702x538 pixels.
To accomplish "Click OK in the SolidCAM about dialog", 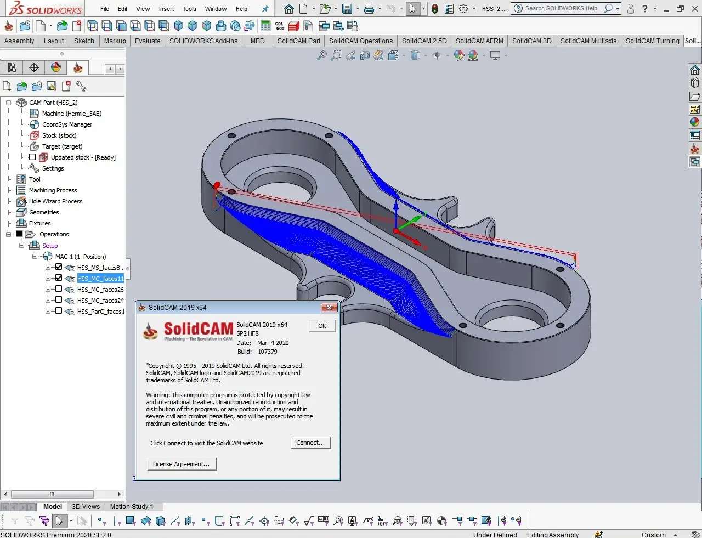I will 322,326.
